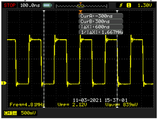Select the |ΔX|=600ns readout
Image resolution: width=158 pixels, height=119 pixels.
click(x=101, y=27)
